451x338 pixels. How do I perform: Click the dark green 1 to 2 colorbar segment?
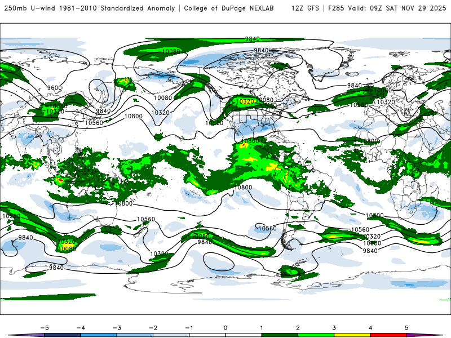pyautogui.click(x=280, y=335)
